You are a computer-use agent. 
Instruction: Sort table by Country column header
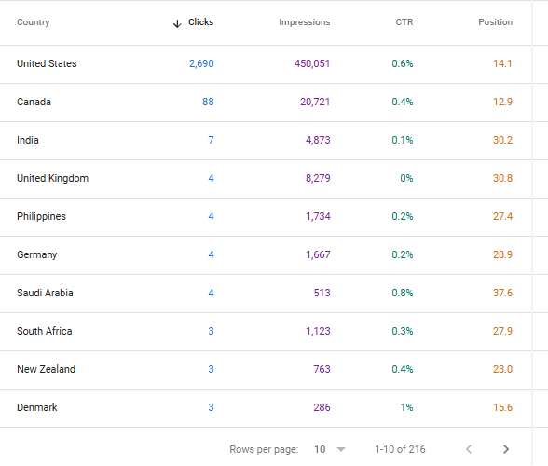pyautogui.click(x=34, y=22)
